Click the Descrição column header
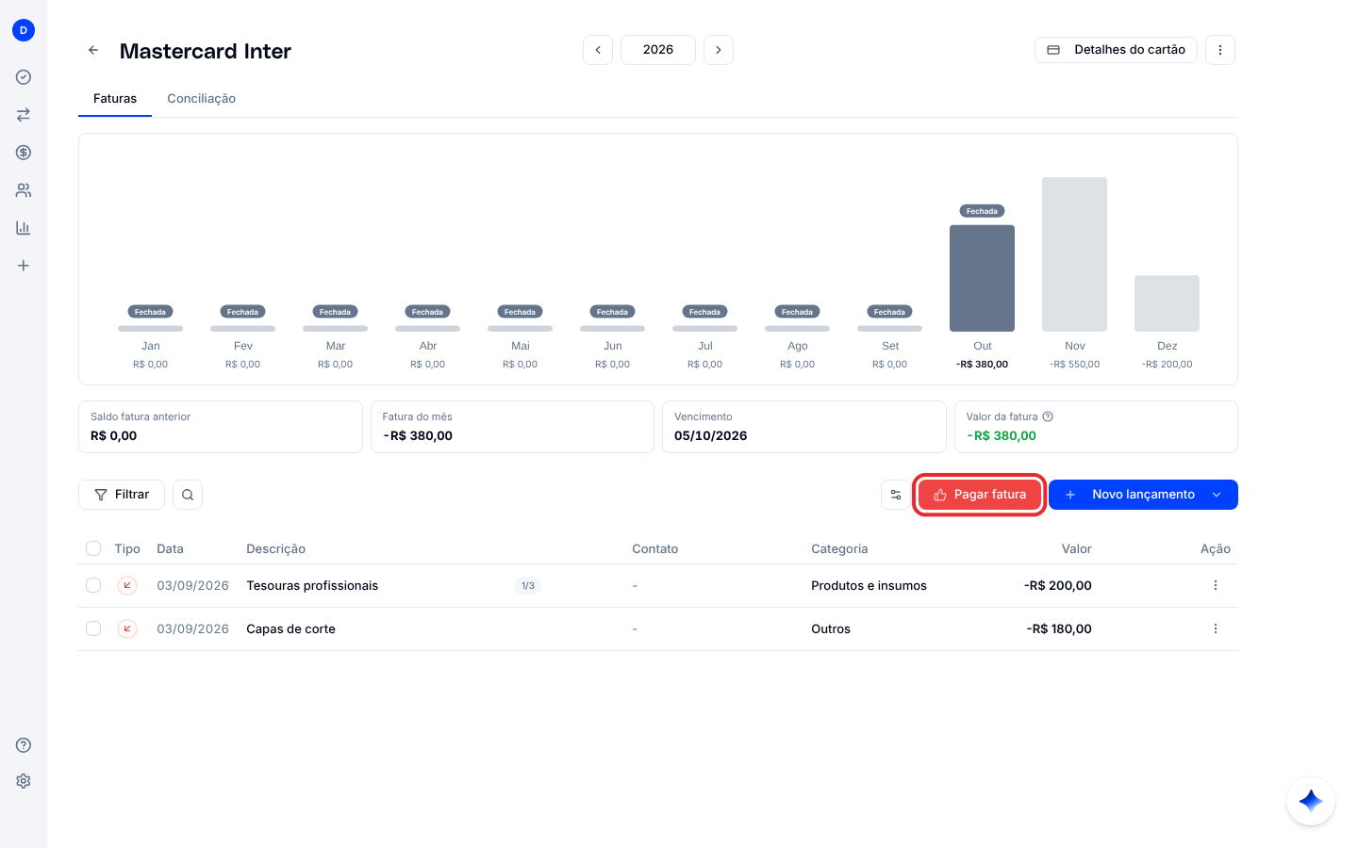This screenshot has width=1358, height=848. (275, 549)
